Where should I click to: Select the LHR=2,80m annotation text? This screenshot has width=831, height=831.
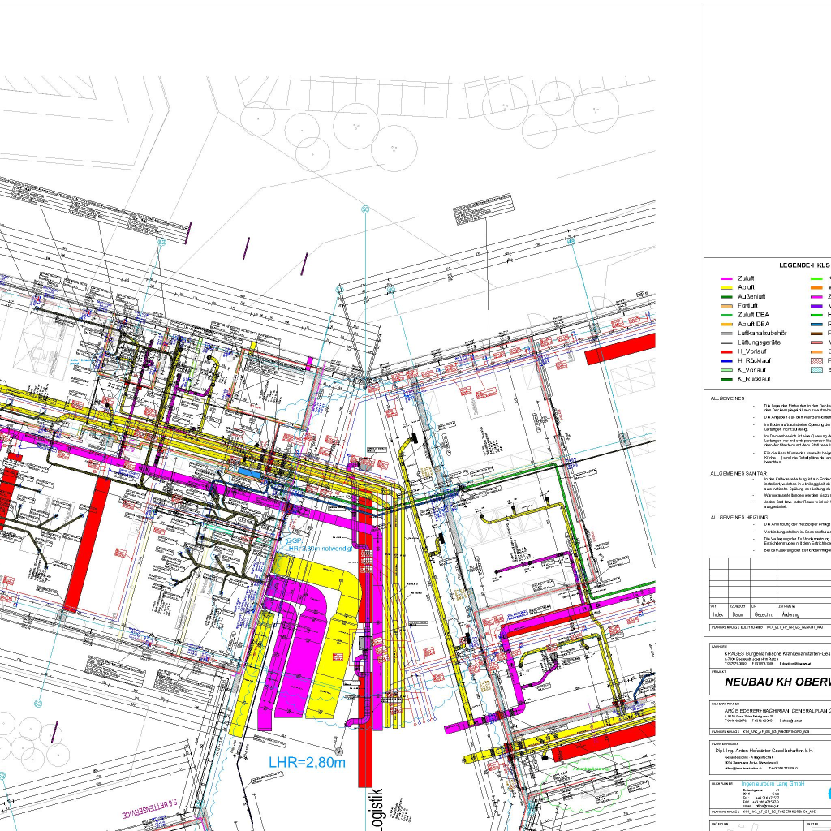[307, 762]
